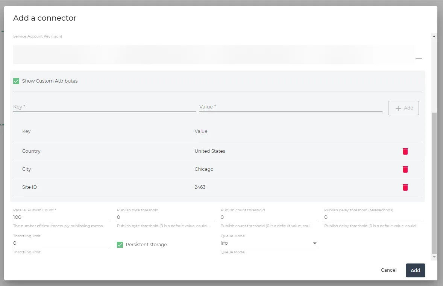Click the Key column header
This screenshot has width=443, height=286.
(26, 131)
